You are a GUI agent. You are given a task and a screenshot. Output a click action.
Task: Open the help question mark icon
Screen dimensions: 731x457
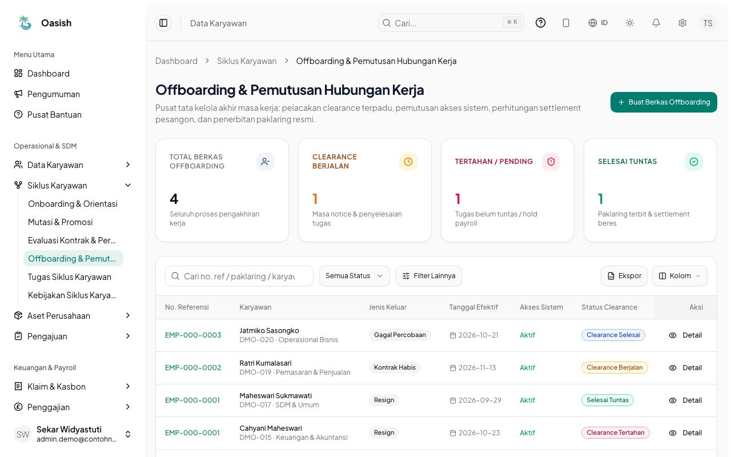point(541,23)
